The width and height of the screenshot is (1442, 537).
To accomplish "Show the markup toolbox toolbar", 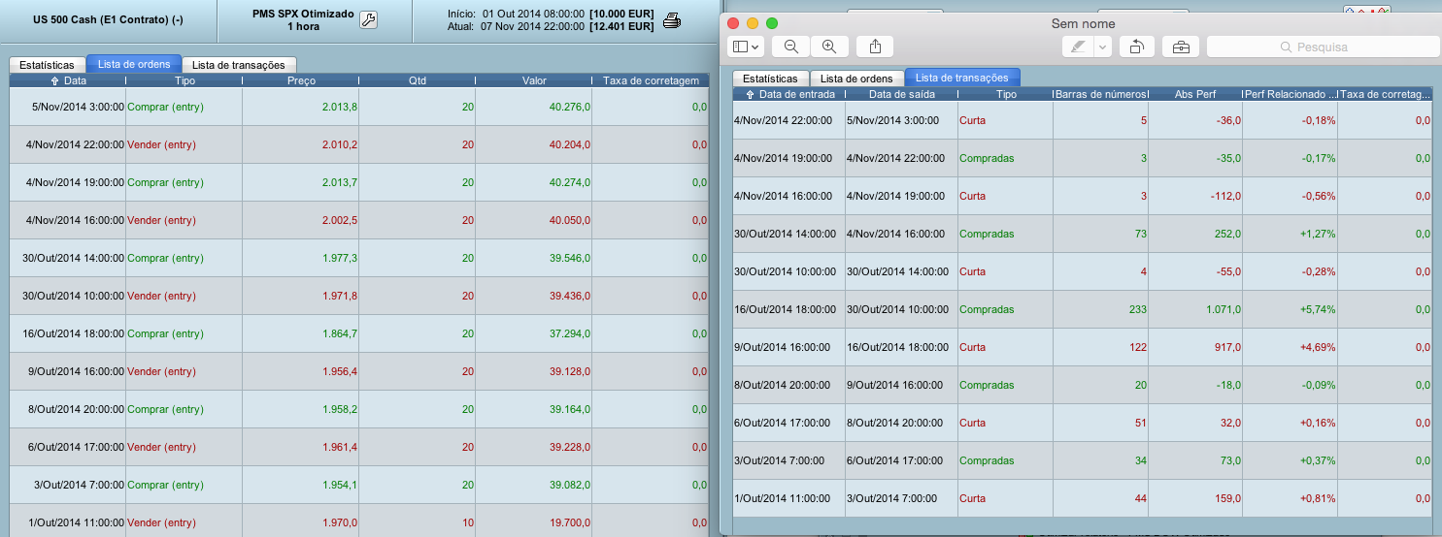I will coord(1181,47).
